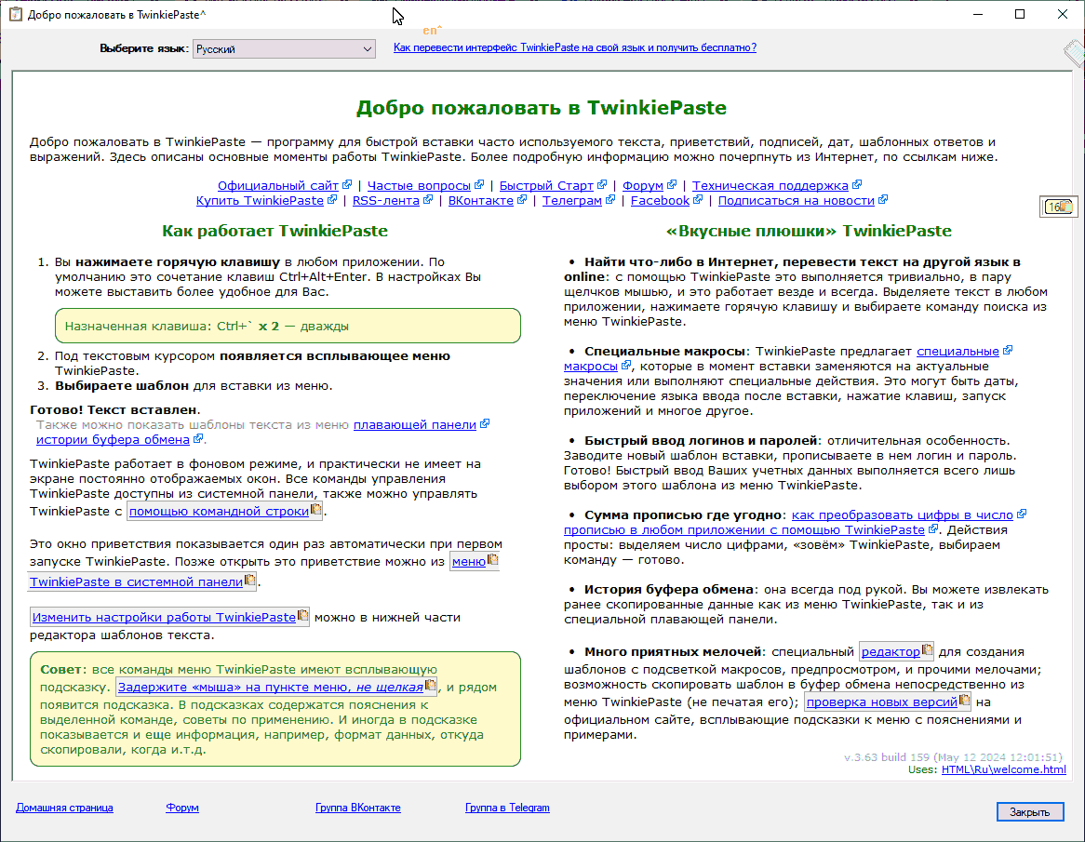Open the Группа в Telegram bottom link
This screenshot has width=1085, height=842.
click(507, 808)
